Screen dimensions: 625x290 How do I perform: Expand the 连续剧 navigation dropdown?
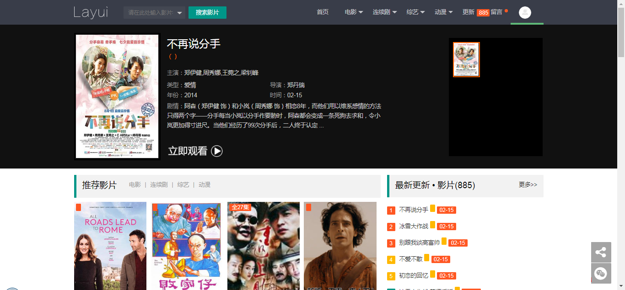[385, 12]
